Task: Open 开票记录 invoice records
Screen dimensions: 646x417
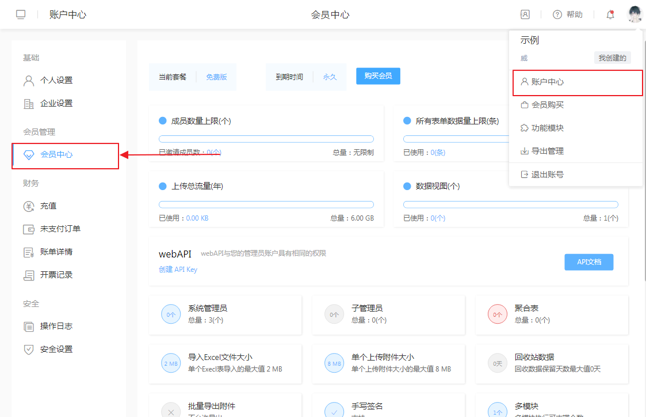Action: pos(56,275)
